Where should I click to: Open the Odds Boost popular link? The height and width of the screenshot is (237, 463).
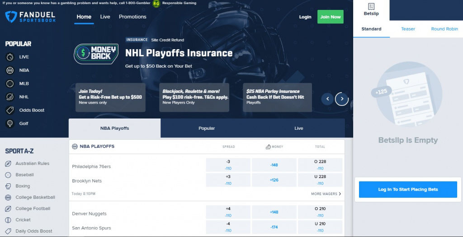[32, 110]
